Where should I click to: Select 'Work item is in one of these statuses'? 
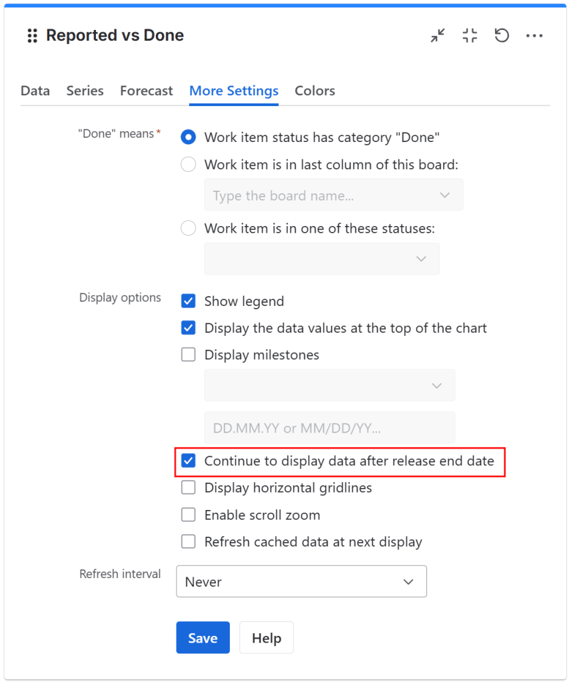(189, 228)
